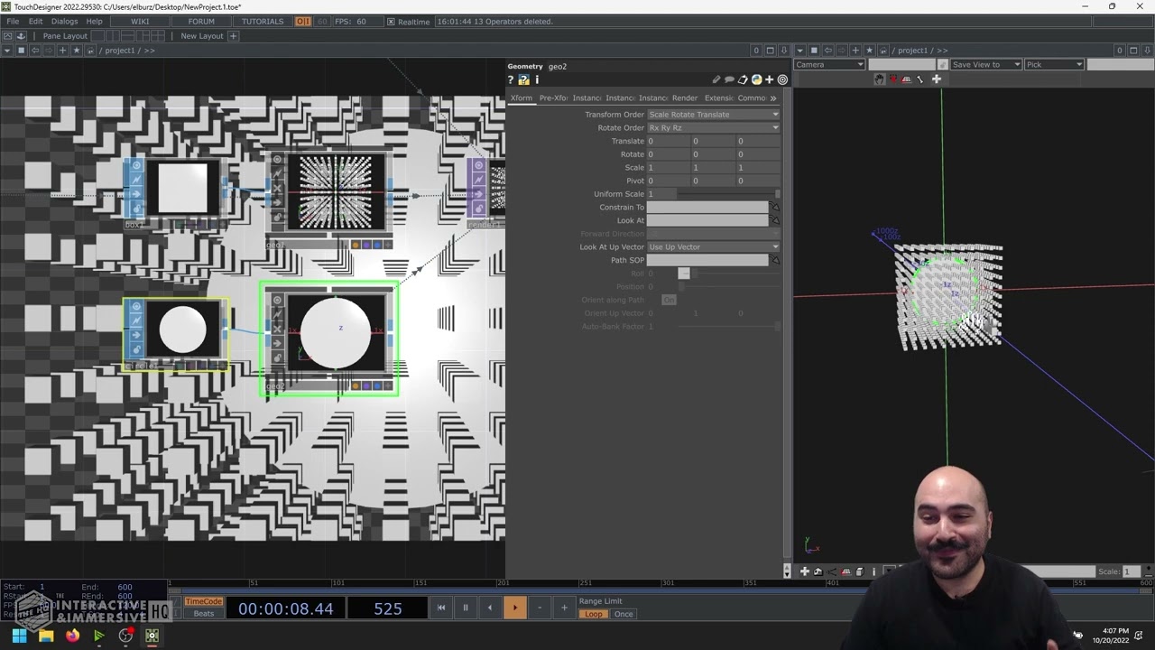Select the hand pan tool in geometry viewer

pyautogui.click(x=879, y=79)
